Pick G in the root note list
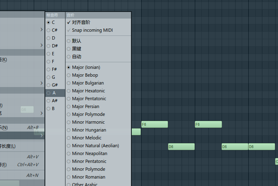The height and width of the screenshot is (186, 278). [x=55, y=77]
